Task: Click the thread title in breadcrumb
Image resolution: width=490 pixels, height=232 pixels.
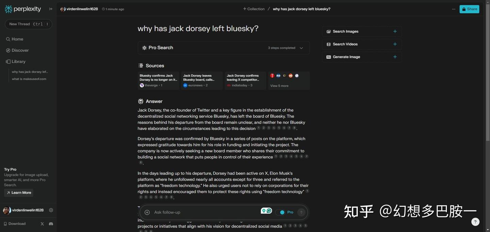Action: [301, 9]
